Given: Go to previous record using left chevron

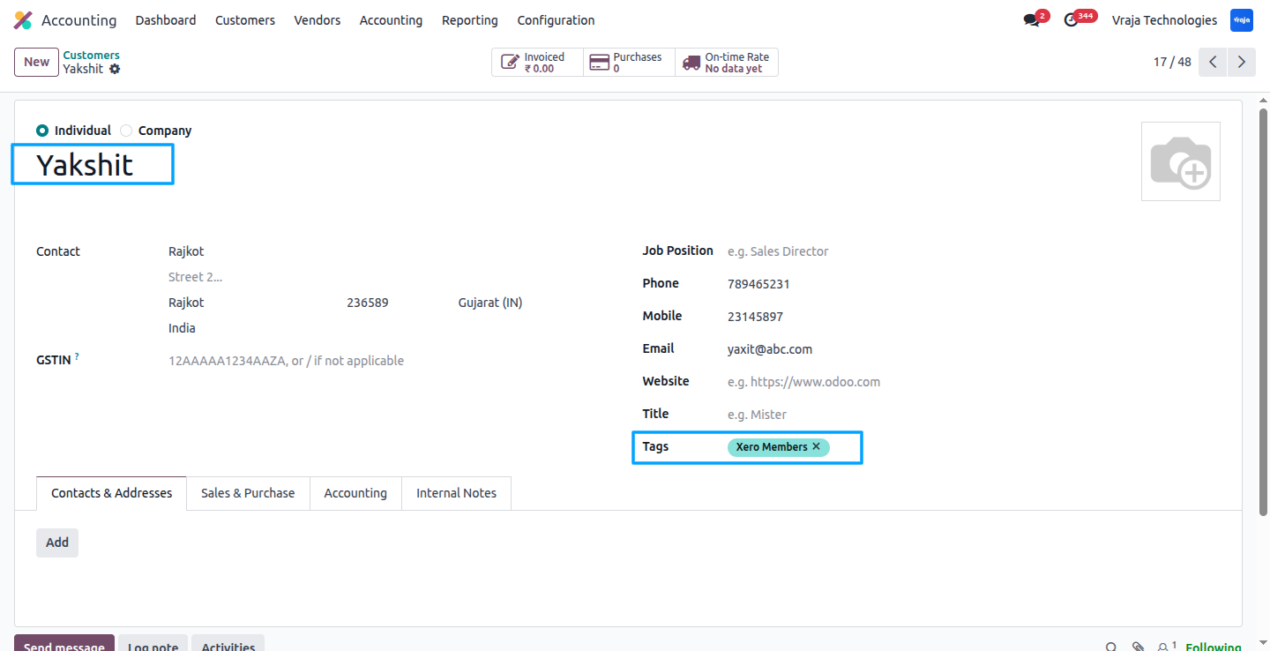Looking at the screenshot, I should pos(1213,62).
